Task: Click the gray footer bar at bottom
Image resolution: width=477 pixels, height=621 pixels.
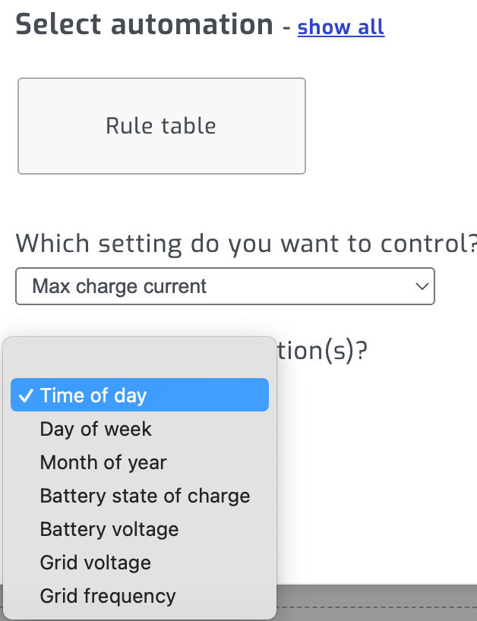Action: pyautogui.click(x=376, y=595)
